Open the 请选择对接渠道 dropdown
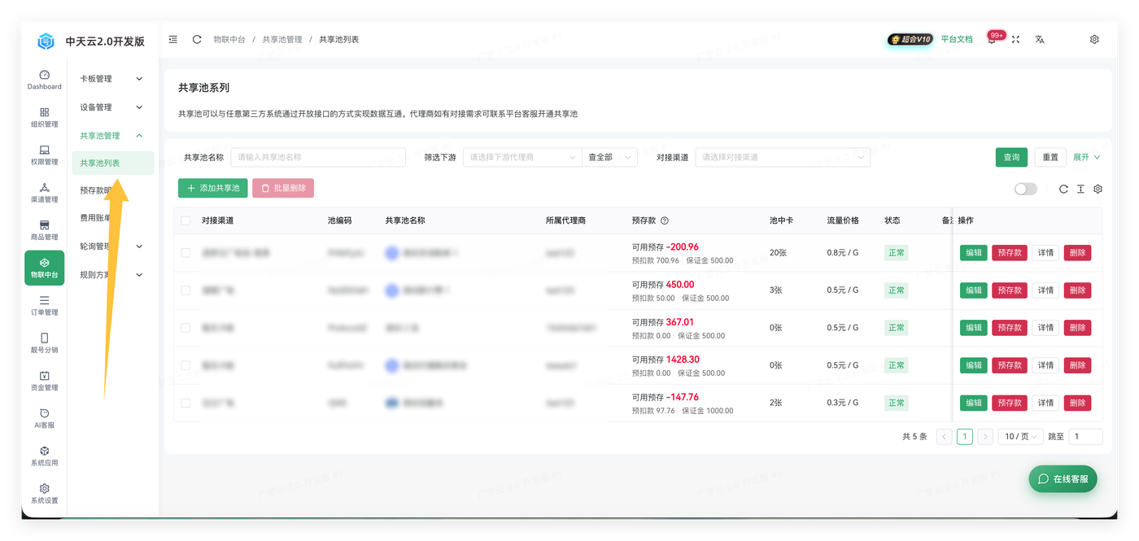 click(783, 157)
